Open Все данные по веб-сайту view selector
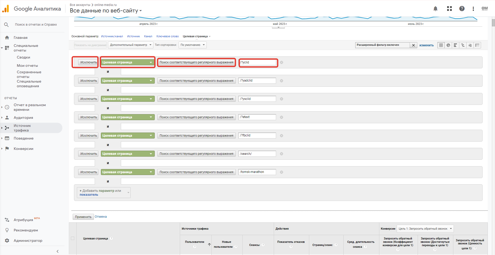Screen dimensions: 495x255 tap(106, 11)
